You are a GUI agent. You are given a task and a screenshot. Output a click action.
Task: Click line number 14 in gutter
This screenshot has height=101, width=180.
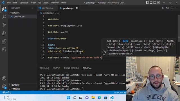click(x=42, y=58)
